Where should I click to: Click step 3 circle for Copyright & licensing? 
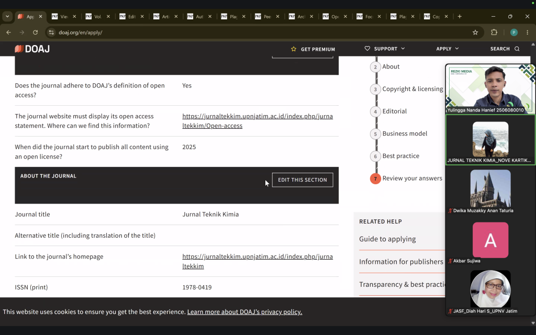(375, 89)
